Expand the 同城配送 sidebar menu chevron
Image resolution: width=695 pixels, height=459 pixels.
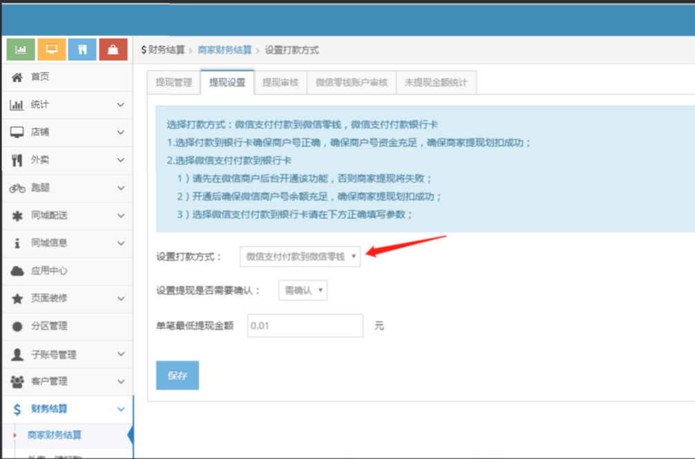pos(121,216)
